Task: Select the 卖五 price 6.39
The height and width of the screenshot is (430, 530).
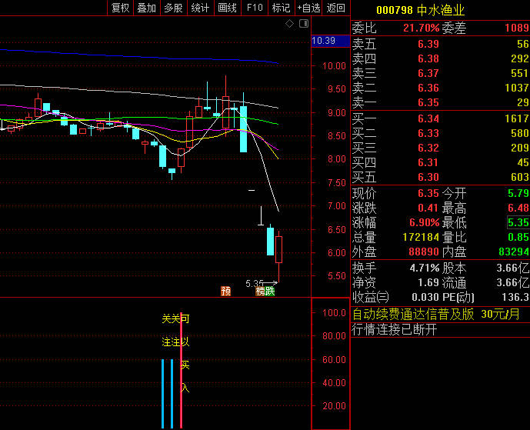Action: (x=428, y=44)
